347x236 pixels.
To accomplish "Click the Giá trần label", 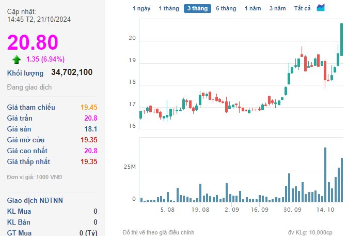I will tap(20, 118).
